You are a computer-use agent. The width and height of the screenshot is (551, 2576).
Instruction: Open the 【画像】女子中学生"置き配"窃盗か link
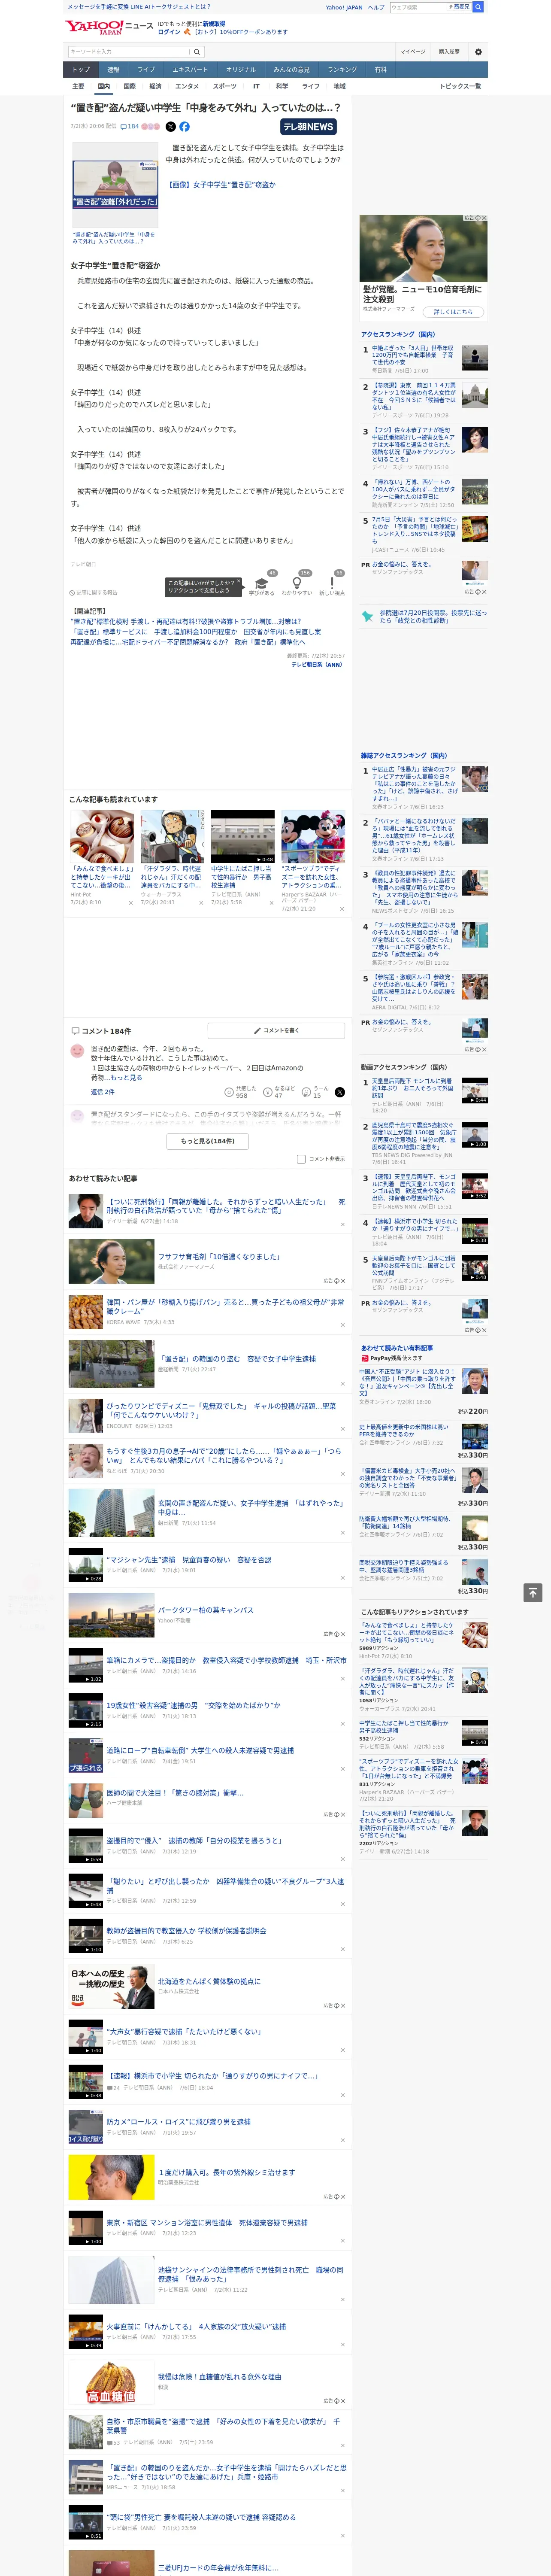[x=221, y=185]
